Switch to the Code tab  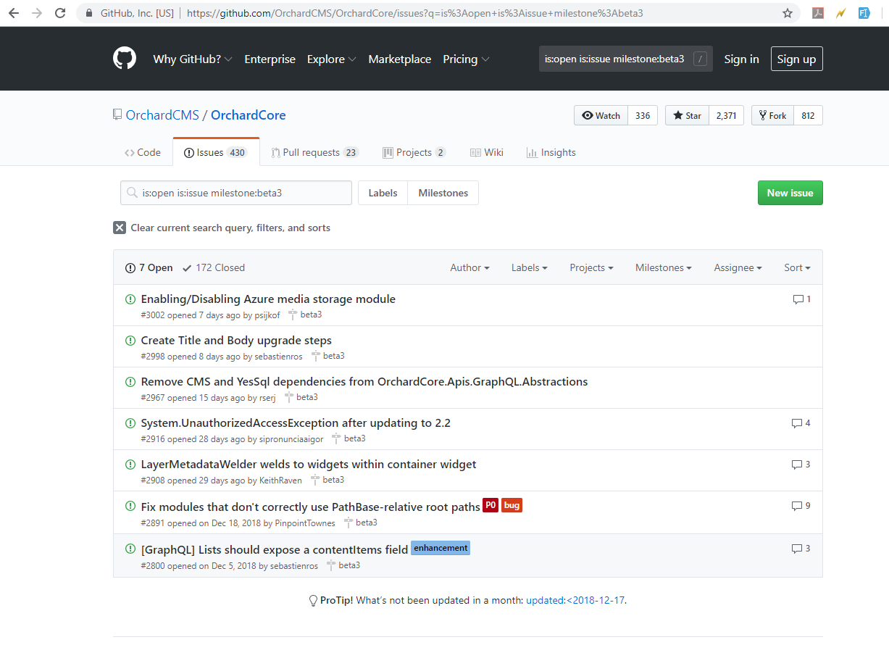143,152
